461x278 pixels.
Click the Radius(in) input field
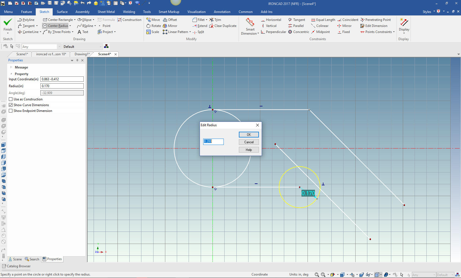[62, 86]
